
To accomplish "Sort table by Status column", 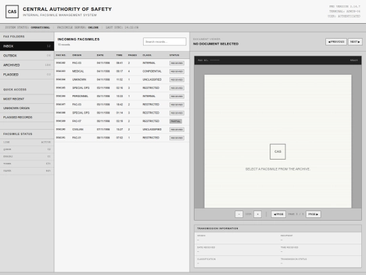I will pyautogui.click(x=174, y=55).
